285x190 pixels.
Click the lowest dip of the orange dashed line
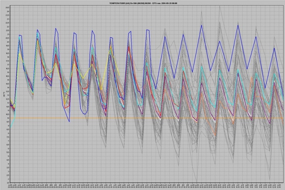coord(215,135)
